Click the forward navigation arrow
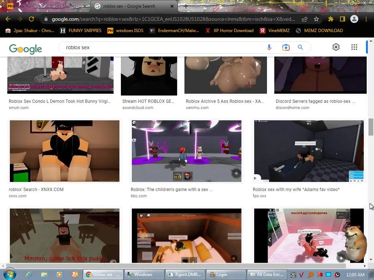Viewport: 374px width, 280px height. pos(20,19)
